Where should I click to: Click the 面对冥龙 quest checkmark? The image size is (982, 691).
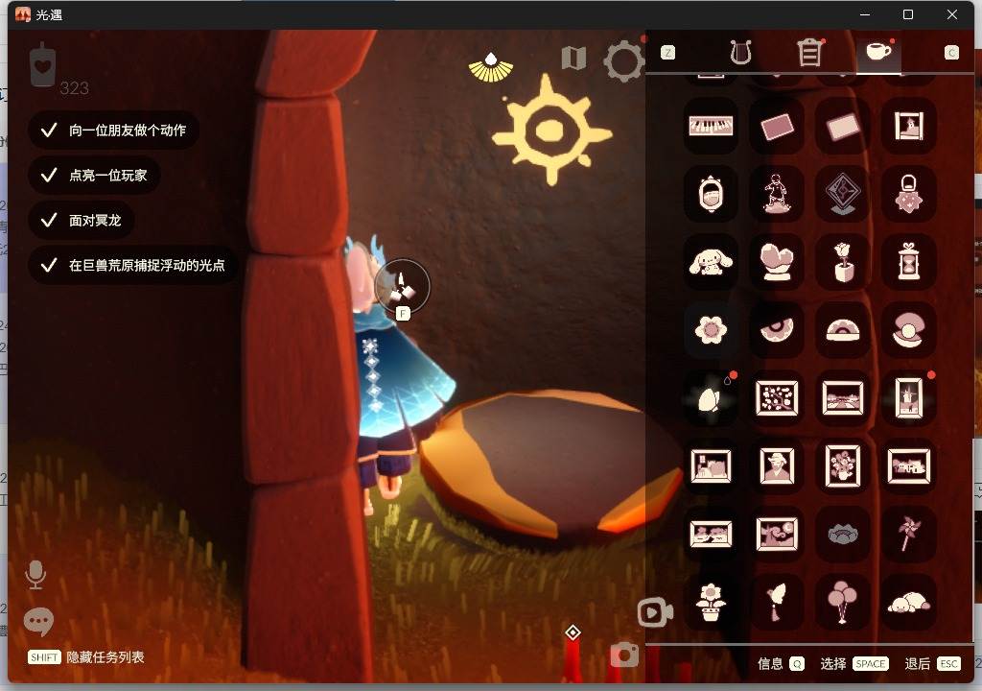click(x=49, y=221)
